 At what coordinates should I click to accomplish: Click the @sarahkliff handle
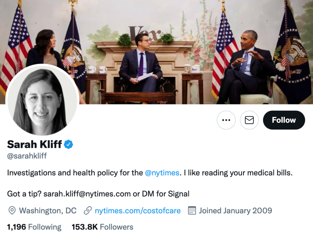pyautogui.click(x=27, y=156)
